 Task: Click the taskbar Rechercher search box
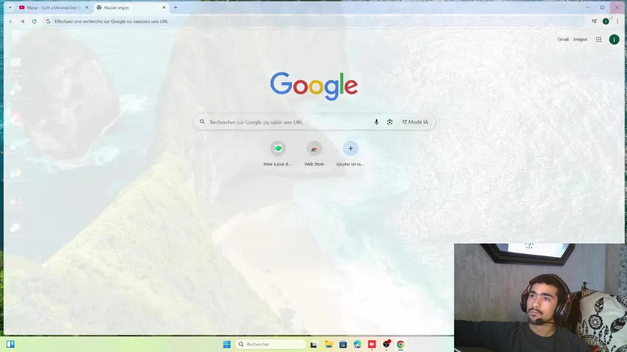click(x=270, y=344)
